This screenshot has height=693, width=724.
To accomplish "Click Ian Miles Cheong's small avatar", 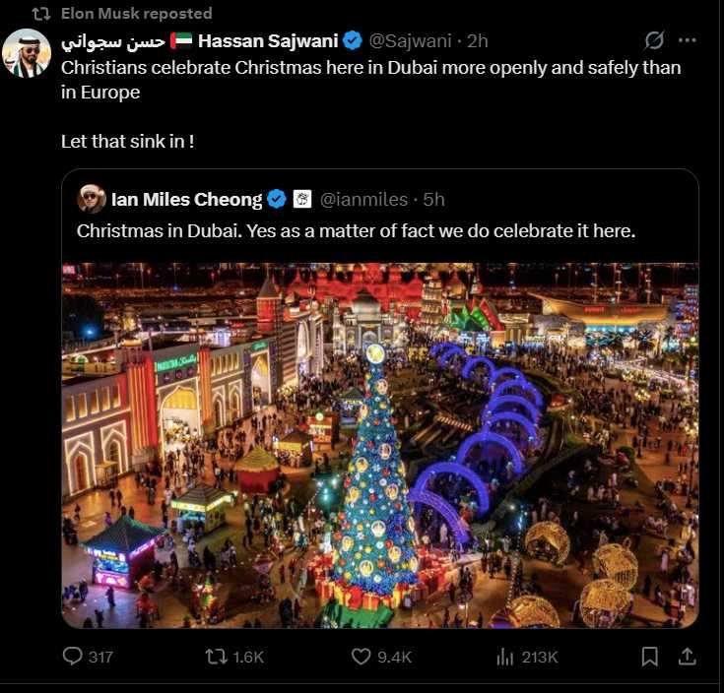I will (92, 199).
